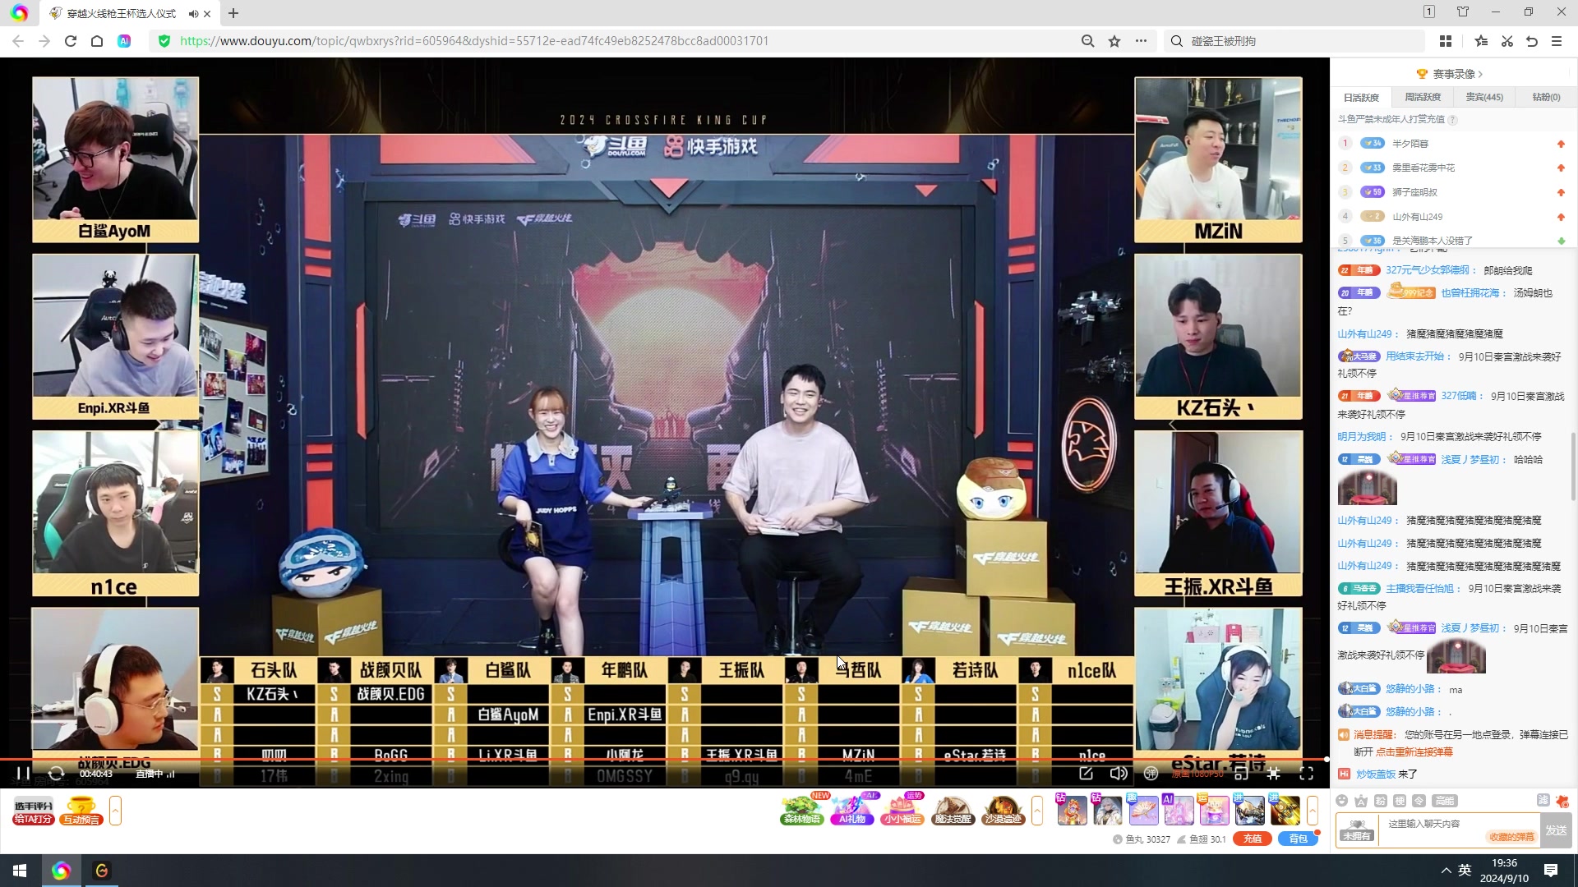Open a new browser tab
Image resolution: width=1578 pixels, height=887 pixels.
tap(233, 13)
